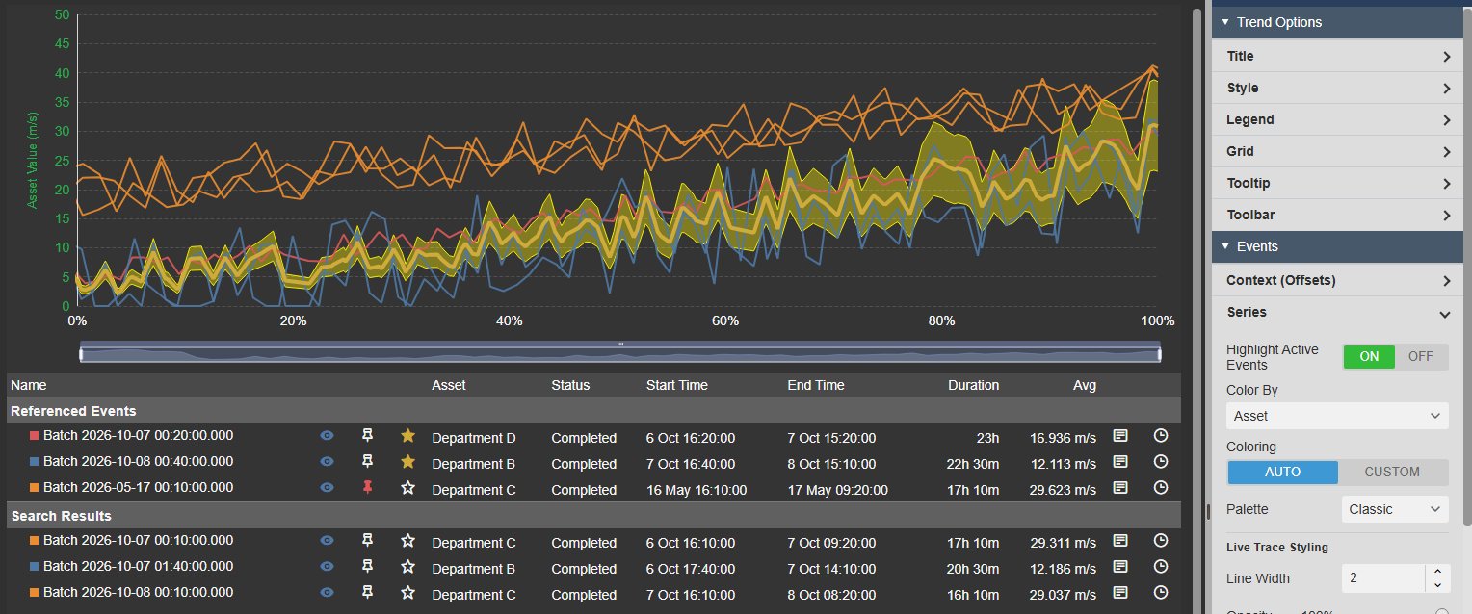Turn Highlight Active Events OFF
Screen dimensions: 1472x614
[1421, 356]
